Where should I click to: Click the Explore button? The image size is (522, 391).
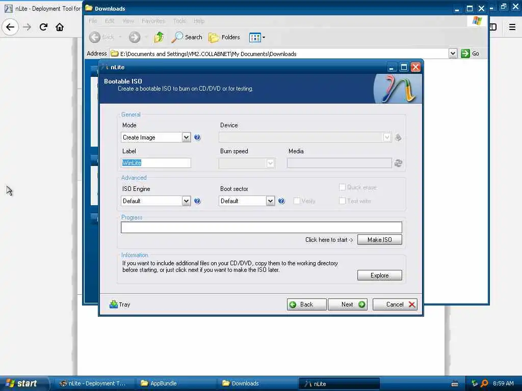click(379, 275)
